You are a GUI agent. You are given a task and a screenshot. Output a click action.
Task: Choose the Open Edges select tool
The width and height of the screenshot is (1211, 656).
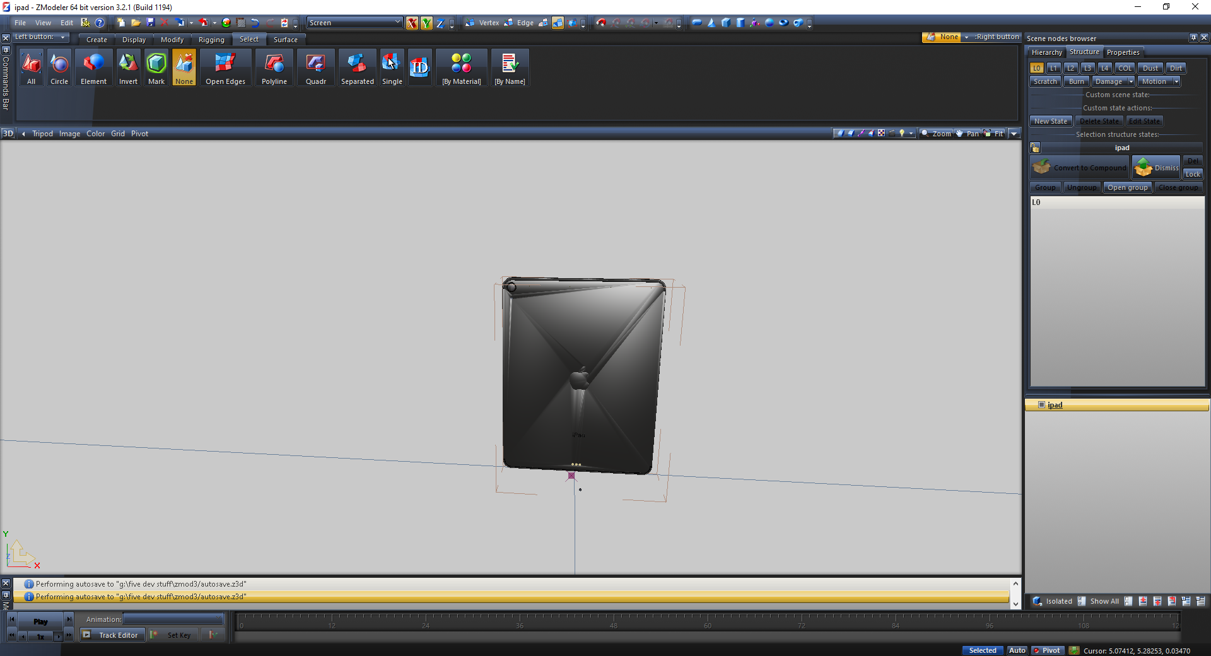click(225, 68)
